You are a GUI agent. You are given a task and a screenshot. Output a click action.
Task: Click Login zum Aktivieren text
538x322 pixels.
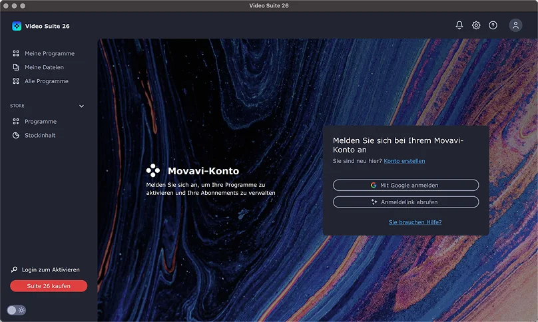[x=51, y=269]
